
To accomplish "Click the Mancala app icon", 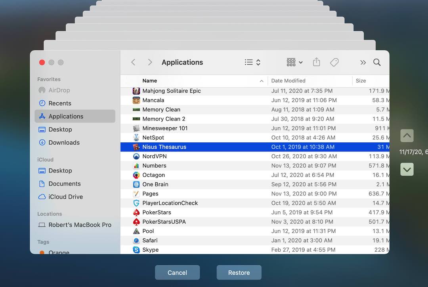I will pyautogui.click(x=136, y=100).
